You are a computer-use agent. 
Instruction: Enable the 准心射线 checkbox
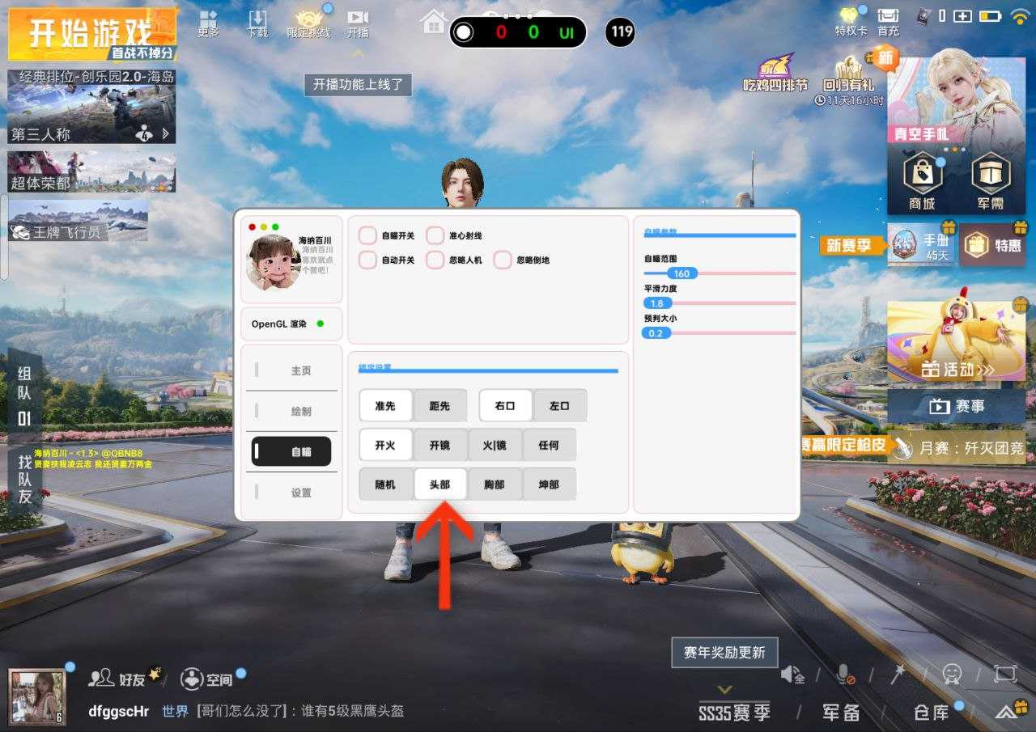pos(435,236)
